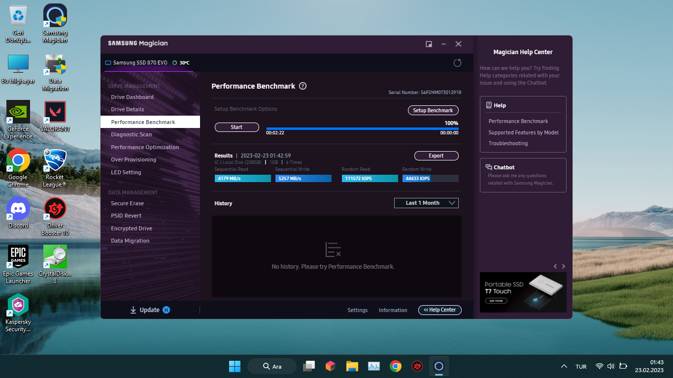Select the Rocket League desktop icon
This screenshot has width=673, height=378.
[x=55, y=168]
